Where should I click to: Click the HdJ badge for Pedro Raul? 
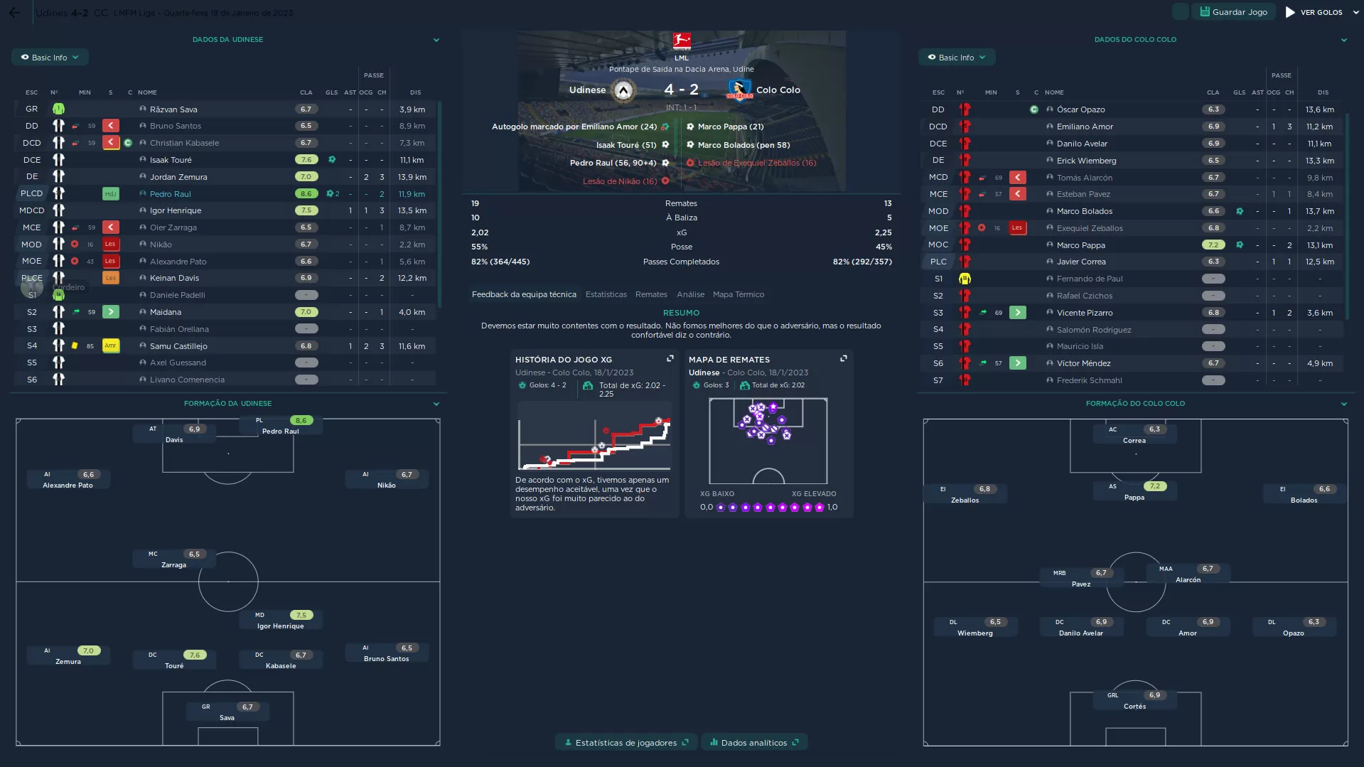[110, 193]
